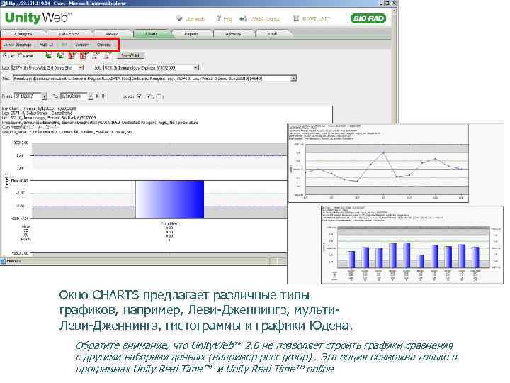Expand the Lot selection dropdown
The width and height of the screenshot is (510, 383).
195,68
